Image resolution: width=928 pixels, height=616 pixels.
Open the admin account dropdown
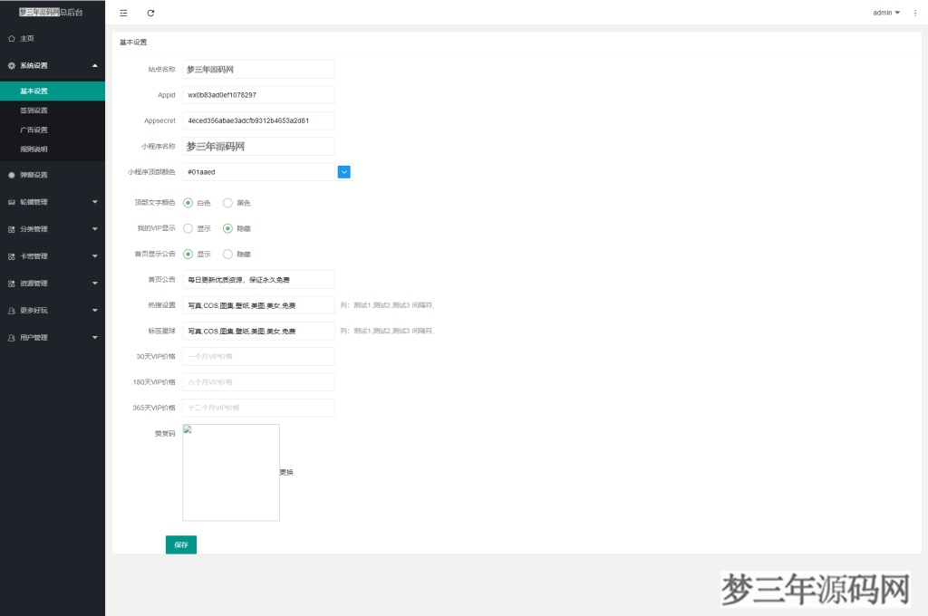point(885,13)
